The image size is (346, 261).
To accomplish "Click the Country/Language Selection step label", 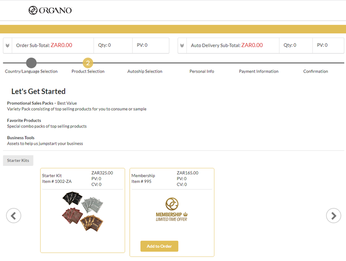I will [x=31, y=71].
